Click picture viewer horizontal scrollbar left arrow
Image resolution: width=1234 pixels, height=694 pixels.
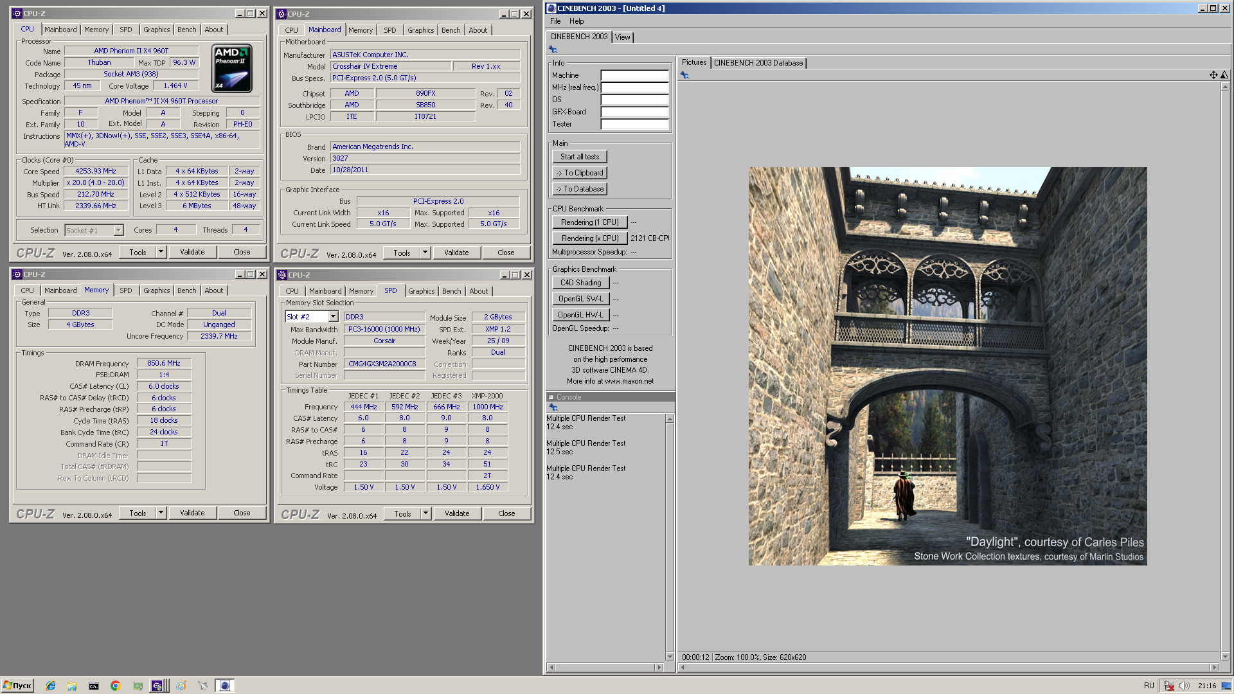coord(683,668)
